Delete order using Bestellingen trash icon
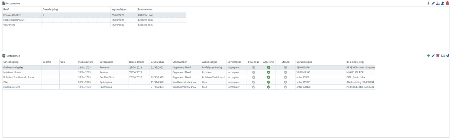Screen dimensions: 452x139 coord(438,56)
